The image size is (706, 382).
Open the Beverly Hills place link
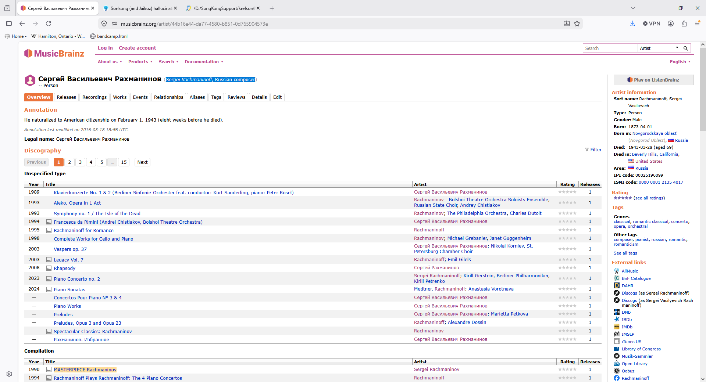click(x=644, y=154)
